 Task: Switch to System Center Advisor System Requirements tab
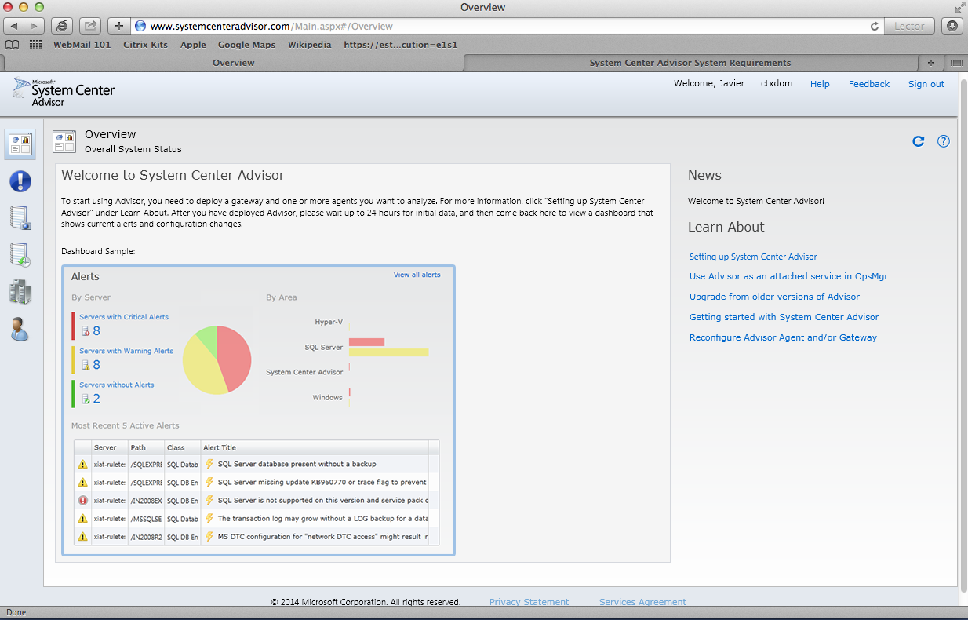pyautogui.click(x=690, y=63)
